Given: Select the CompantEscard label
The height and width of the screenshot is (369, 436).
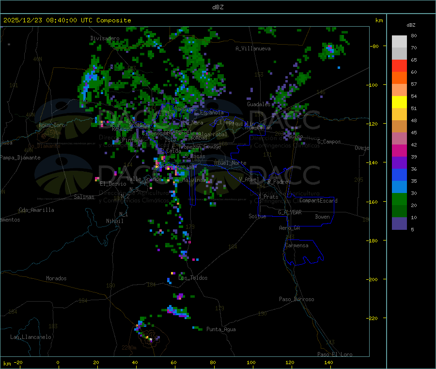Looking at the screenshot, I should (x=318, y=201).
